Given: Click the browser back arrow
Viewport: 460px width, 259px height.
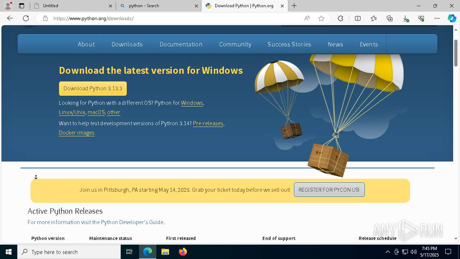Looking at the screenshot, I should 10,18.
